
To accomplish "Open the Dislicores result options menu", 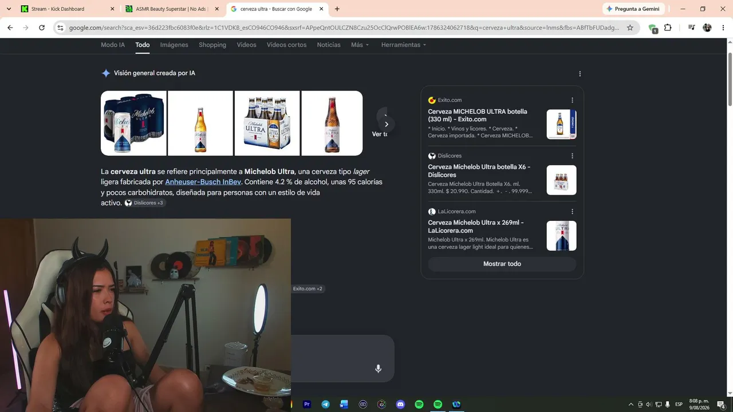I will [x=572, y=156].
